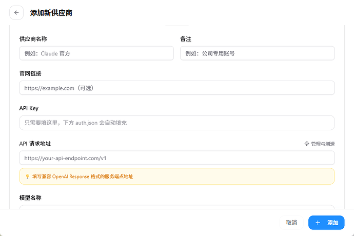Click the 取消 button

tap(291, 223)
